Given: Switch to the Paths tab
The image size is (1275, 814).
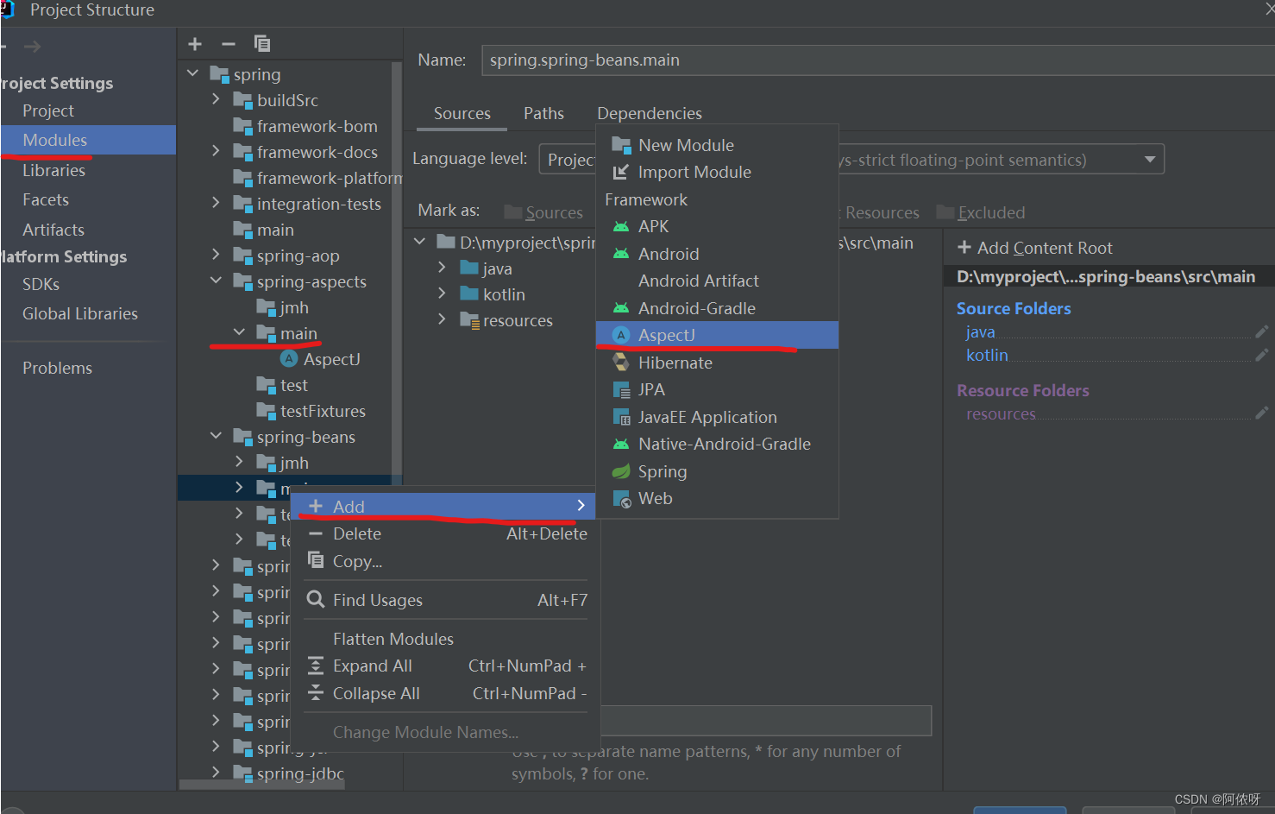Looking at the screenshot, I should coord(543,113).
